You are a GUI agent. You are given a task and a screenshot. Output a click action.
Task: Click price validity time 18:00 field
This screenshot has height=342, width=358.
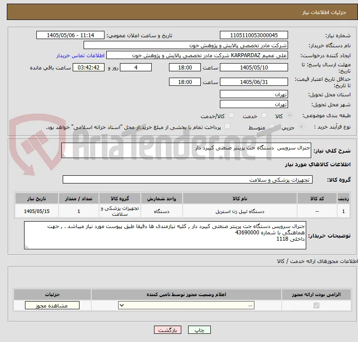(x=185, y=82)
